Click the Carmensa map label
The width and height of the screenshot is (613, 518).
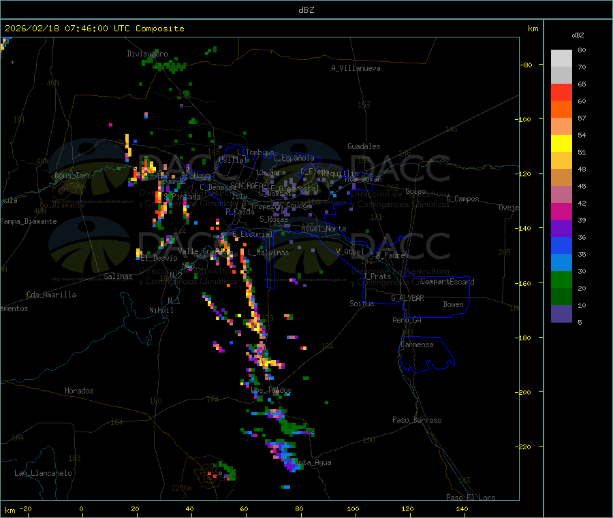[418, 344]
